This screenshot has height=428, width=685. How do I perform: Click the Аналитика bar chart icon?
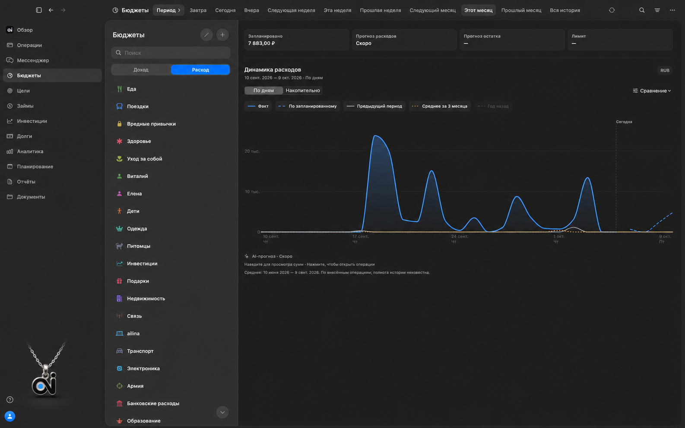click(10, 151)
